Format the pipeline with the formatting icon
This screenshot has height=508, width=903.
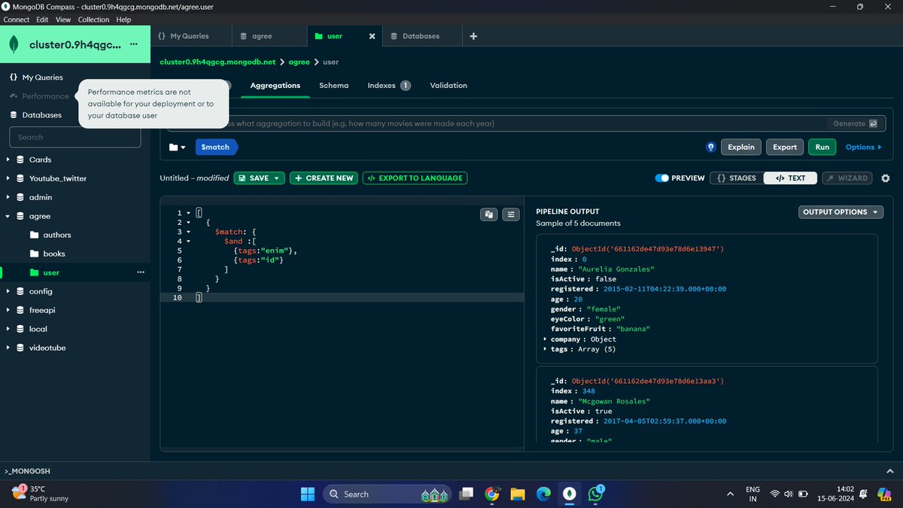(511, 214)
